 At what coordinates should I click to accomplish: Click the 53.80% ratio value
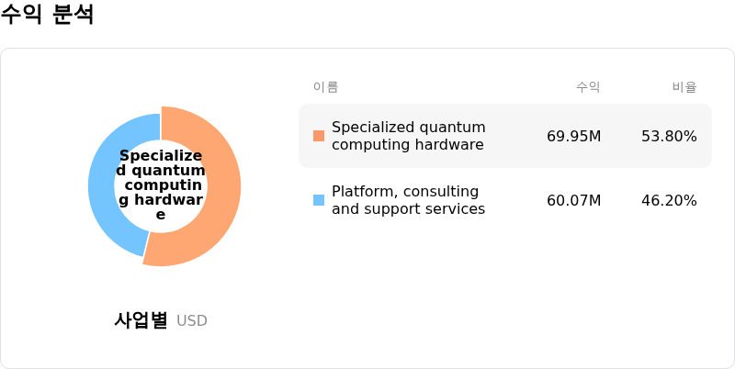[x=669, y=136]
